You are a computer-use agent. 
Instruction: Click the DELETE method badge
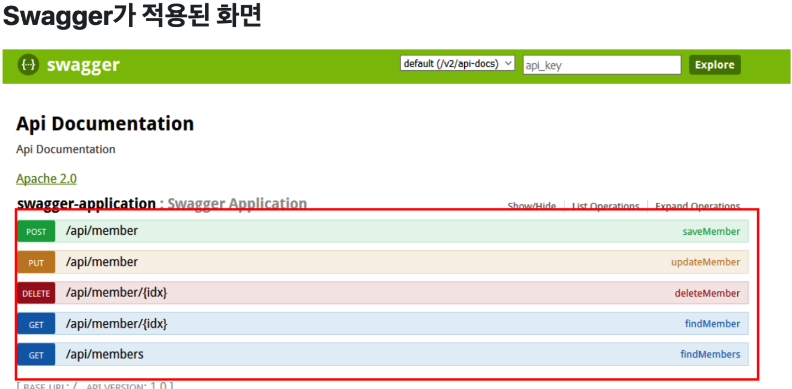click(x=36, y=293)
